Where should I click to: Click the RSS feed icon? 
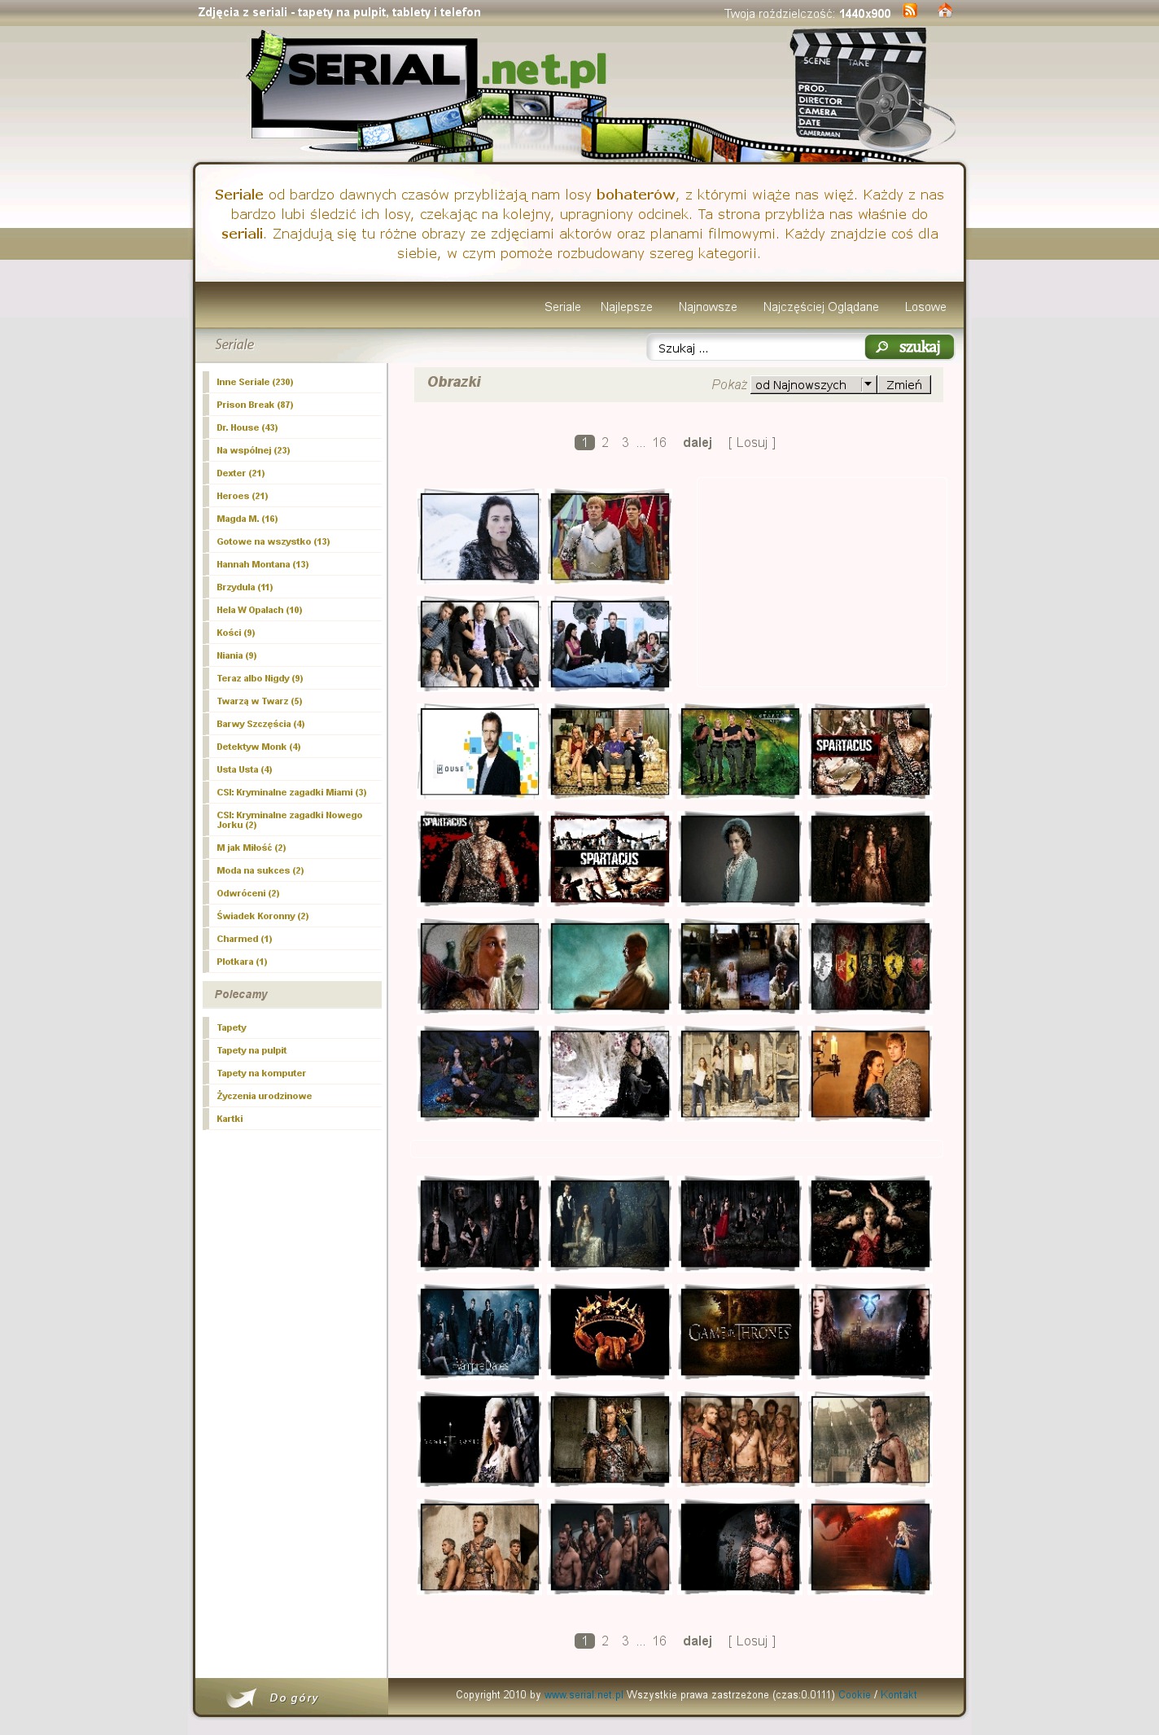(910, 11)
